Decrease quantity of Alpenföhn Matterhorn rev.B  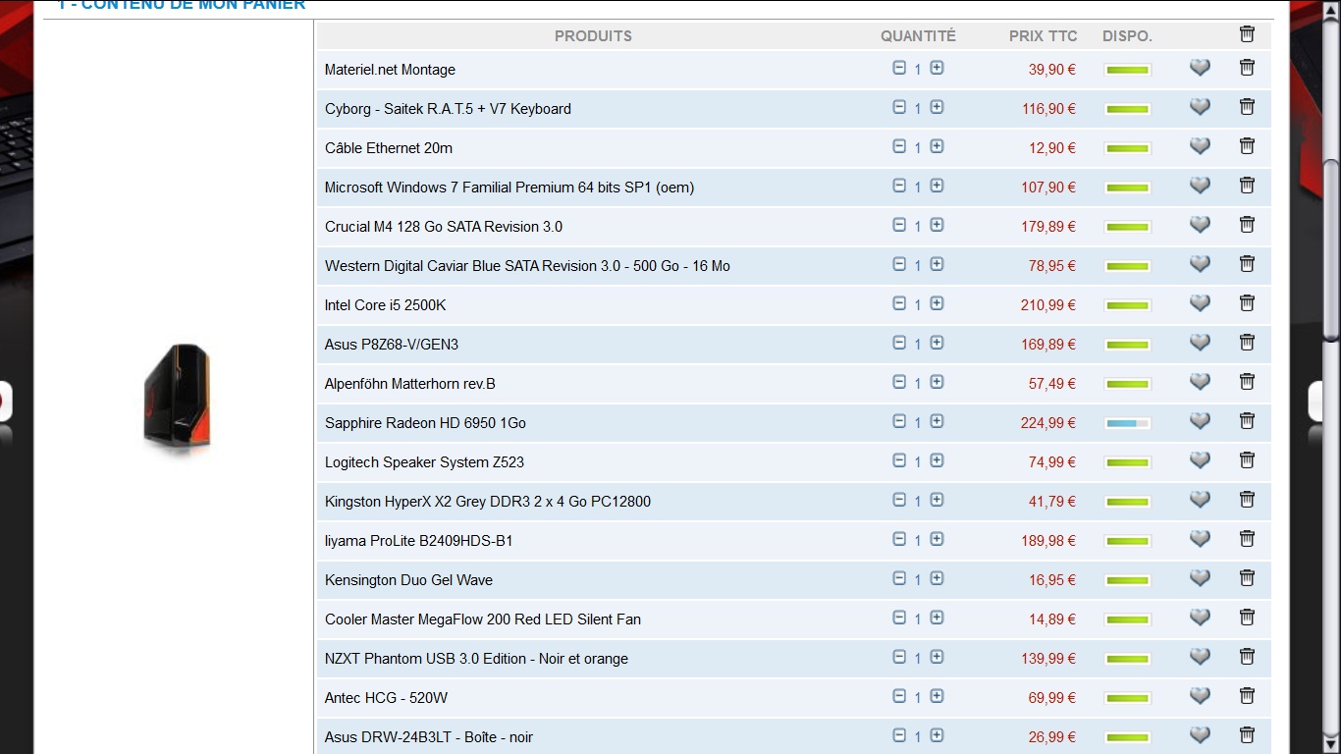899,382
